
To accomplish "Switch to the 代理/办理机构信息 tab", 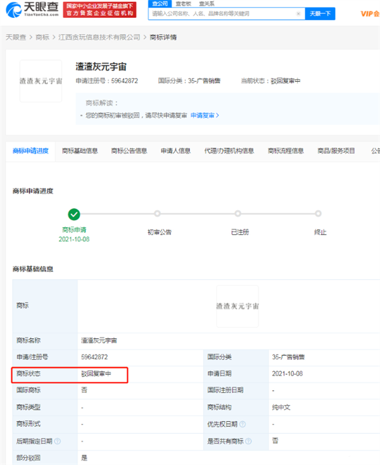I will 229,151.
